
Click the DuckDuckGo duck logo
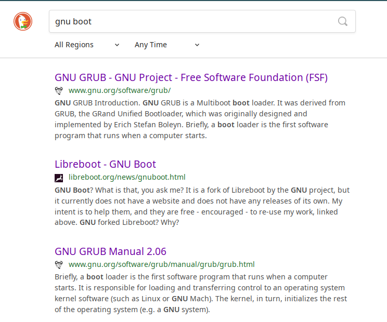click(x=23, y=21)
